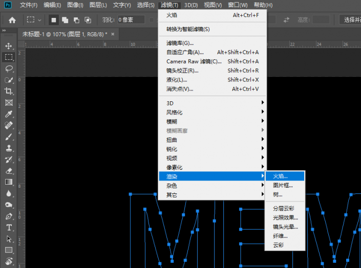Expand the 风格化 submenu
Screen dimensions: 361x268
(x=211, y=112)
